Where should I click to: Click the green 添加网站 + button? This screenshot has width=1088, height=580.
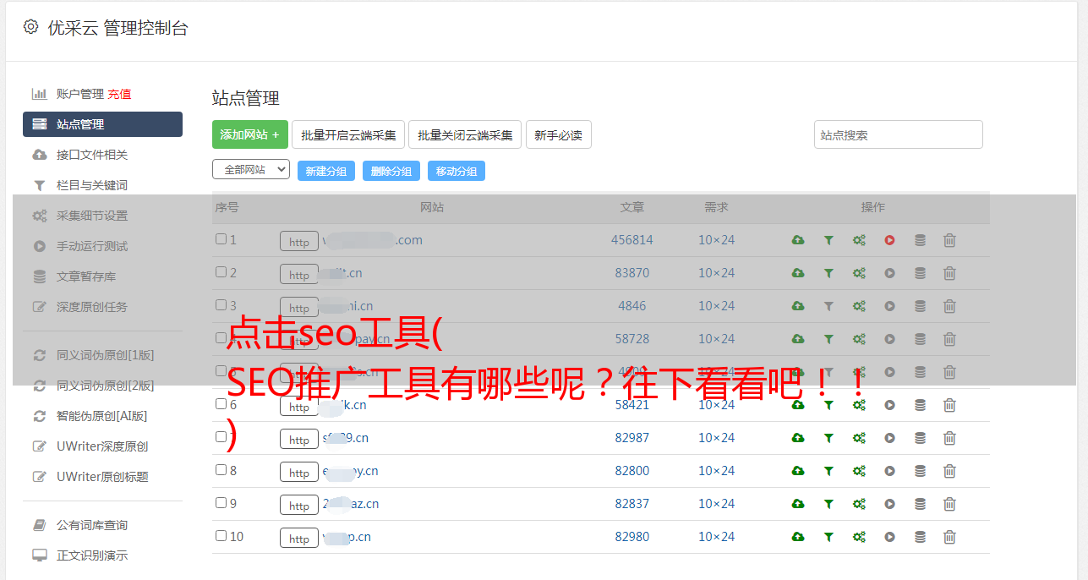pos(250,134)
